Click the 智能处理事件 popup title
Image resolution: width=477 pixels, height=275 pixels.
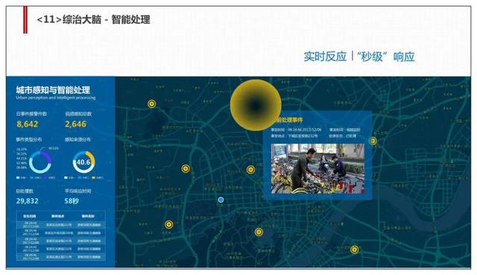288,120
